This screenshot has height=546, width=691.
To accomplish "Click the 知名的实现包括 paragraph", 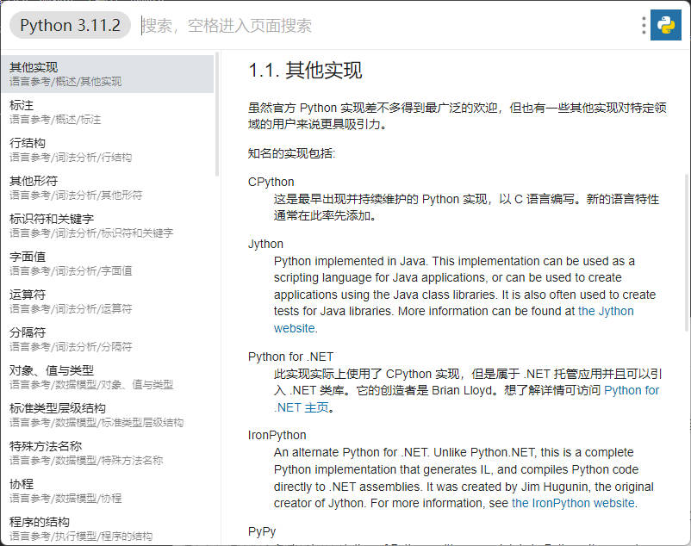I will pyautogui.click(x=292, y=153).
